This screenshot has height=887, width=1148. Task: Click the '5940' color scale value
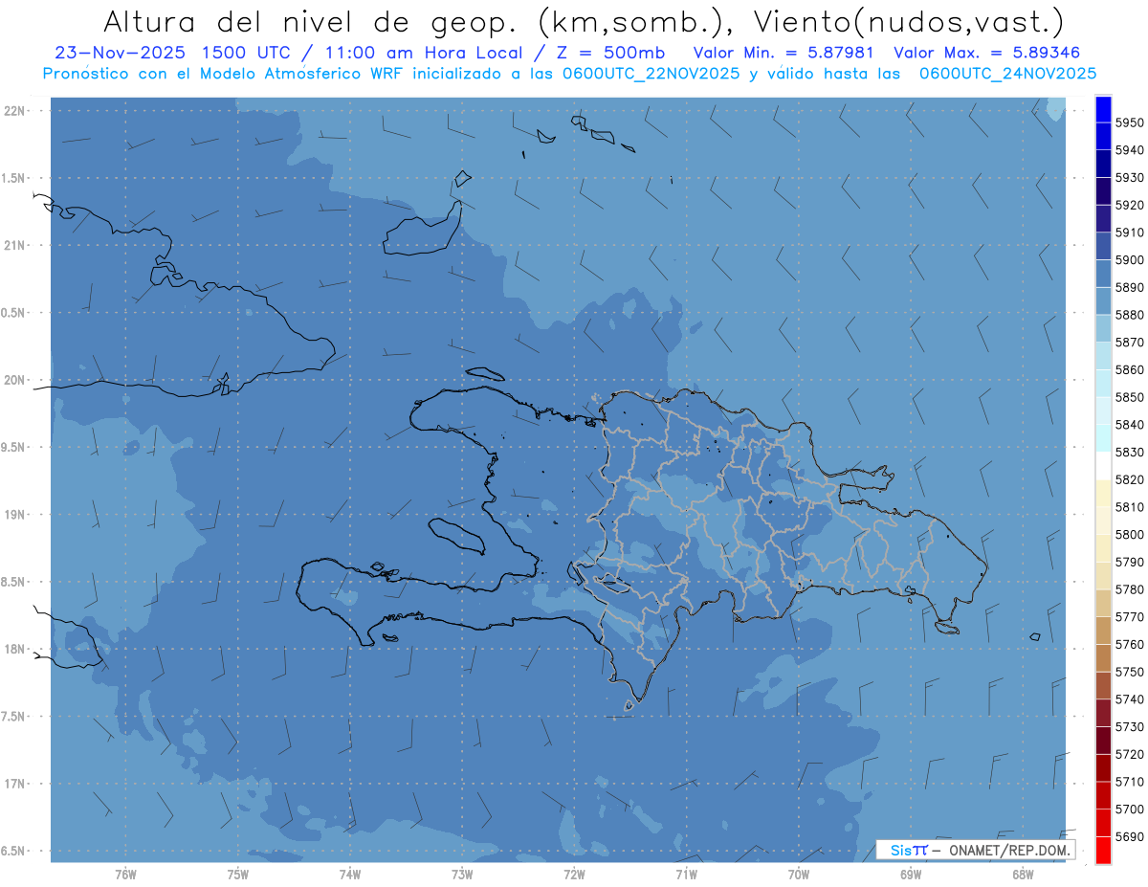click(1129, 150)
